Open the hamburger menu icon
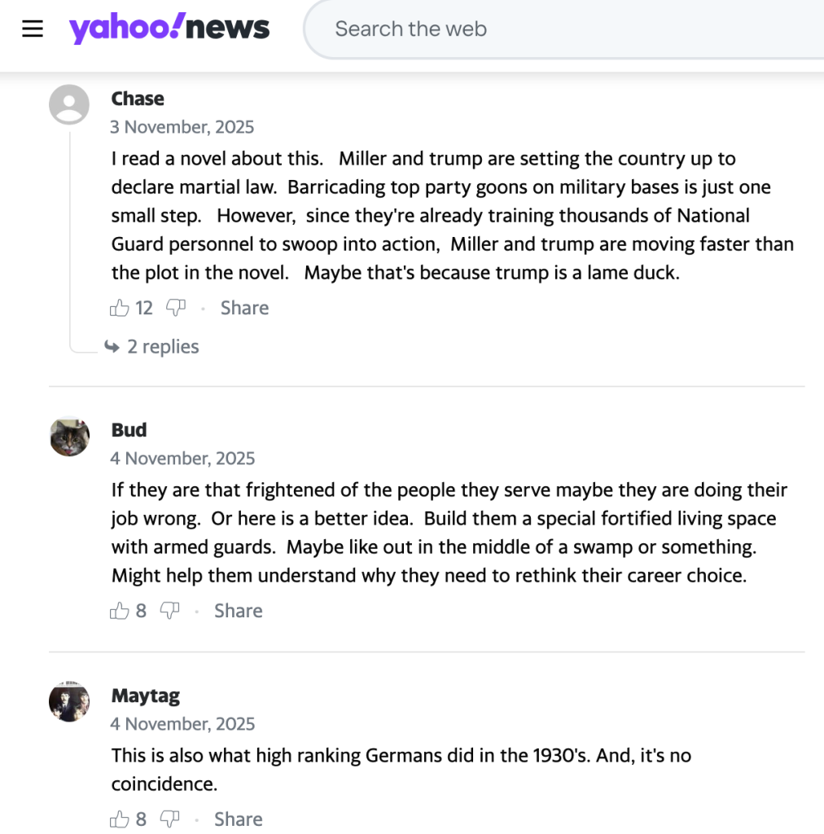The image size is (824, 834). pyautogui.click(x=33, y=29)
